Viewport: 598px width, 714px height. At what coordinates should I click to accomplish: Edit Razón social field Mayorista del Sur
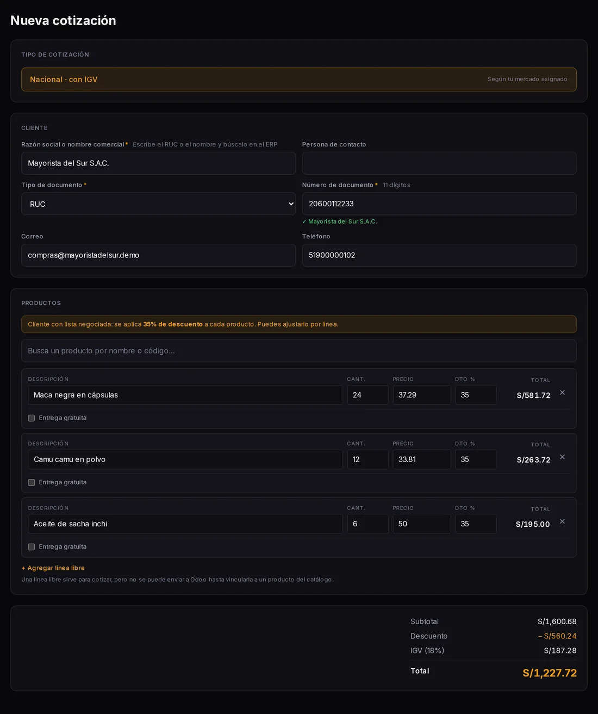click(x=158, y=163)
